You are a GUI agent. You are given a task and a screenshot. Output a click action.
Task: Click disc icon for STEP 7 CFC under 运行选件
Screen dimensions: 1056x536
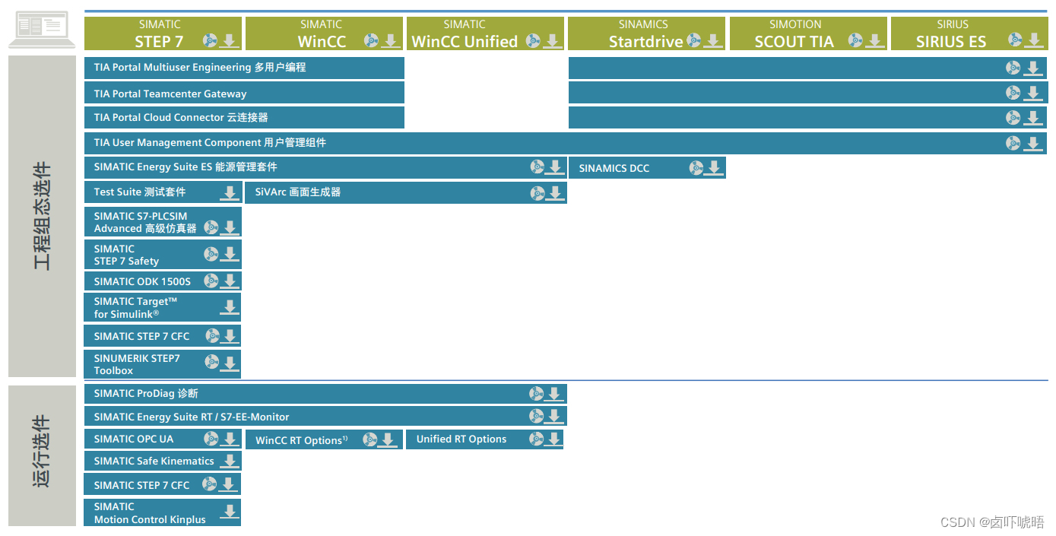click(209, 484)
